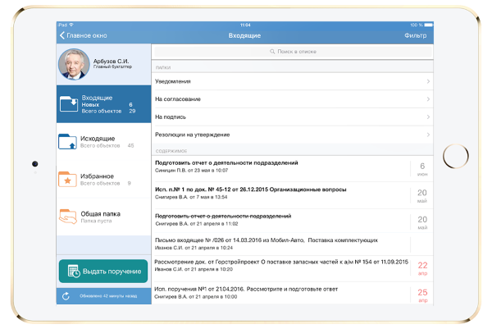The width and height of the screenshot is (492, 329).
Task: Open letter № /026 from Мобил-Авто
Action: (279, 244)
